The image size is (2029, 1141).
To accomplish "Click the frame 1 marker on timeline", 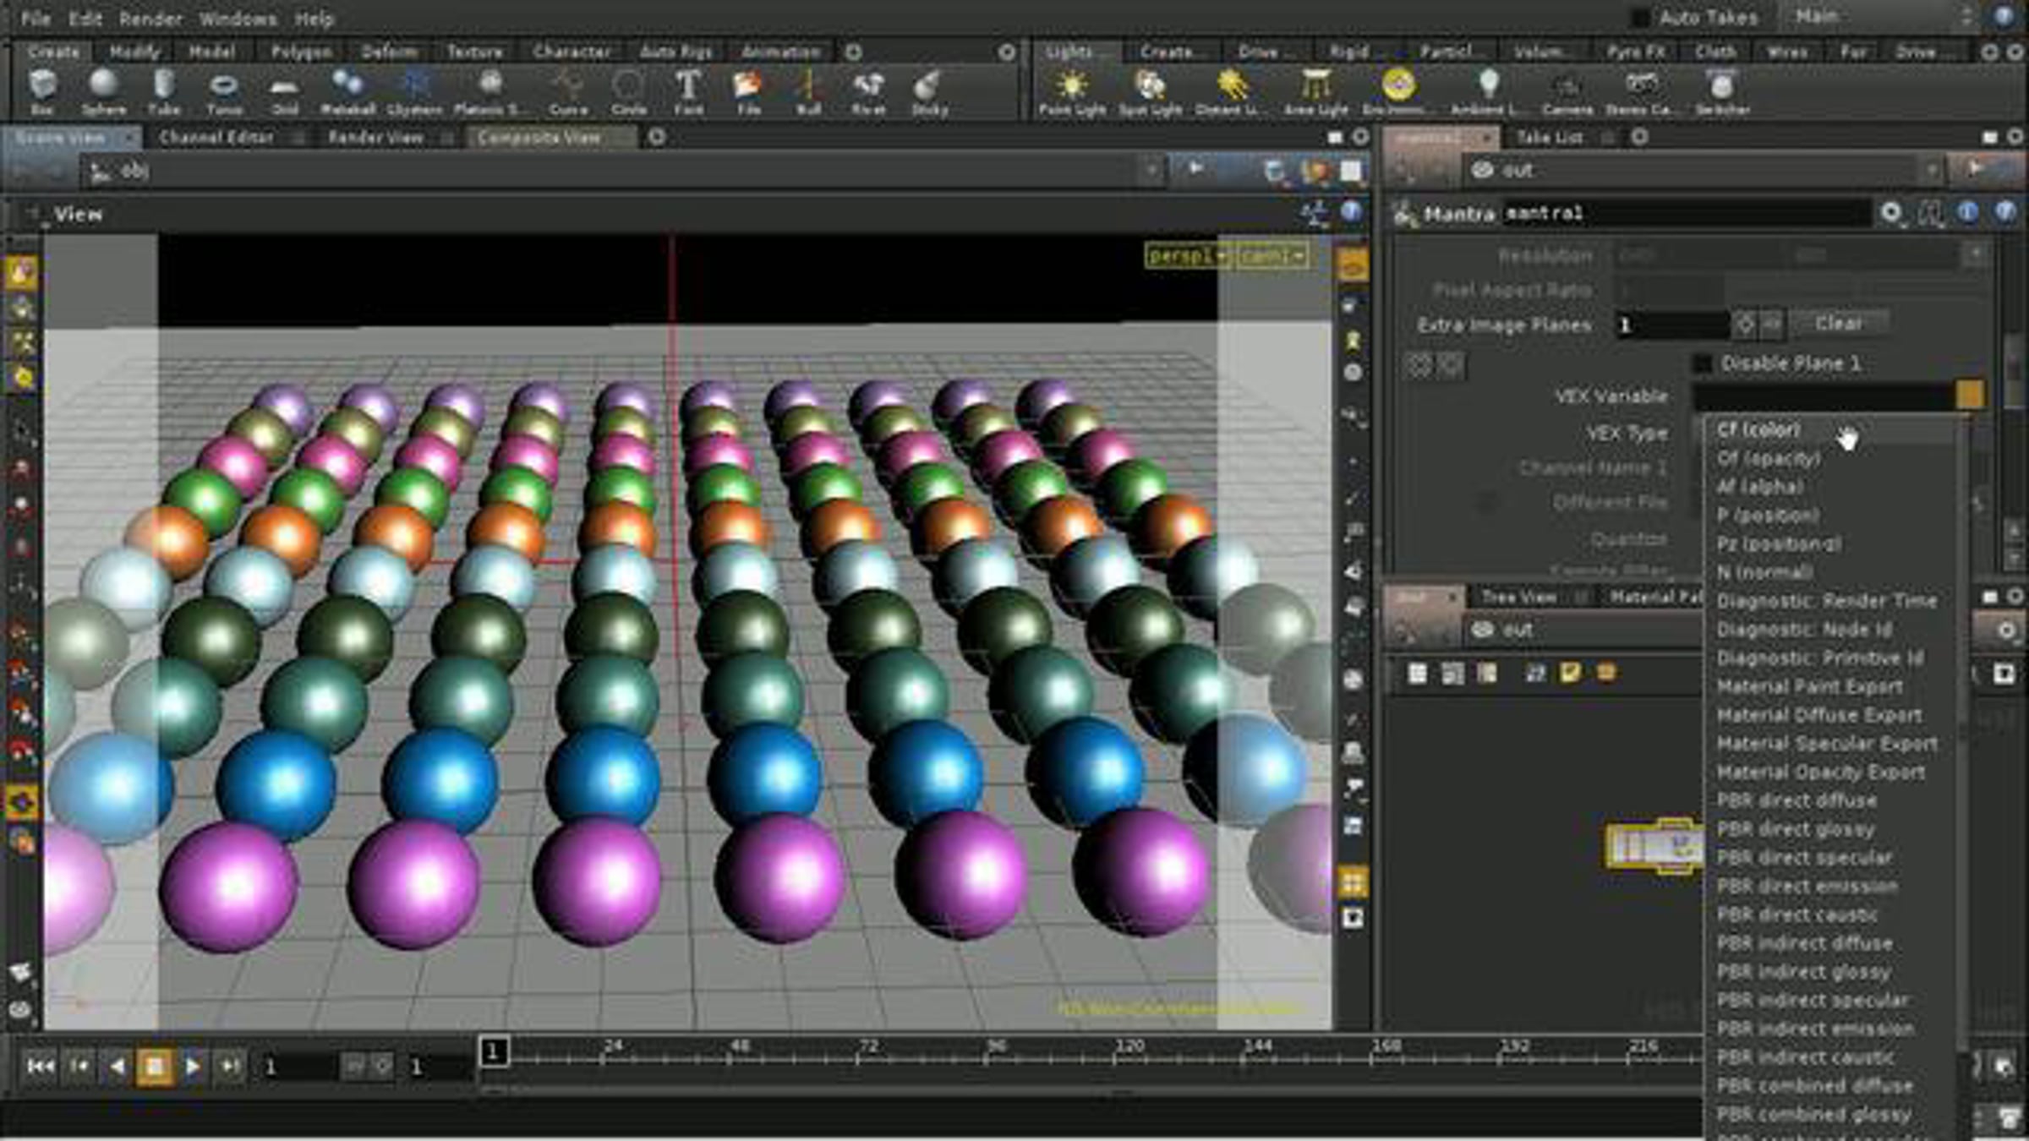I will coord(494,1051).
